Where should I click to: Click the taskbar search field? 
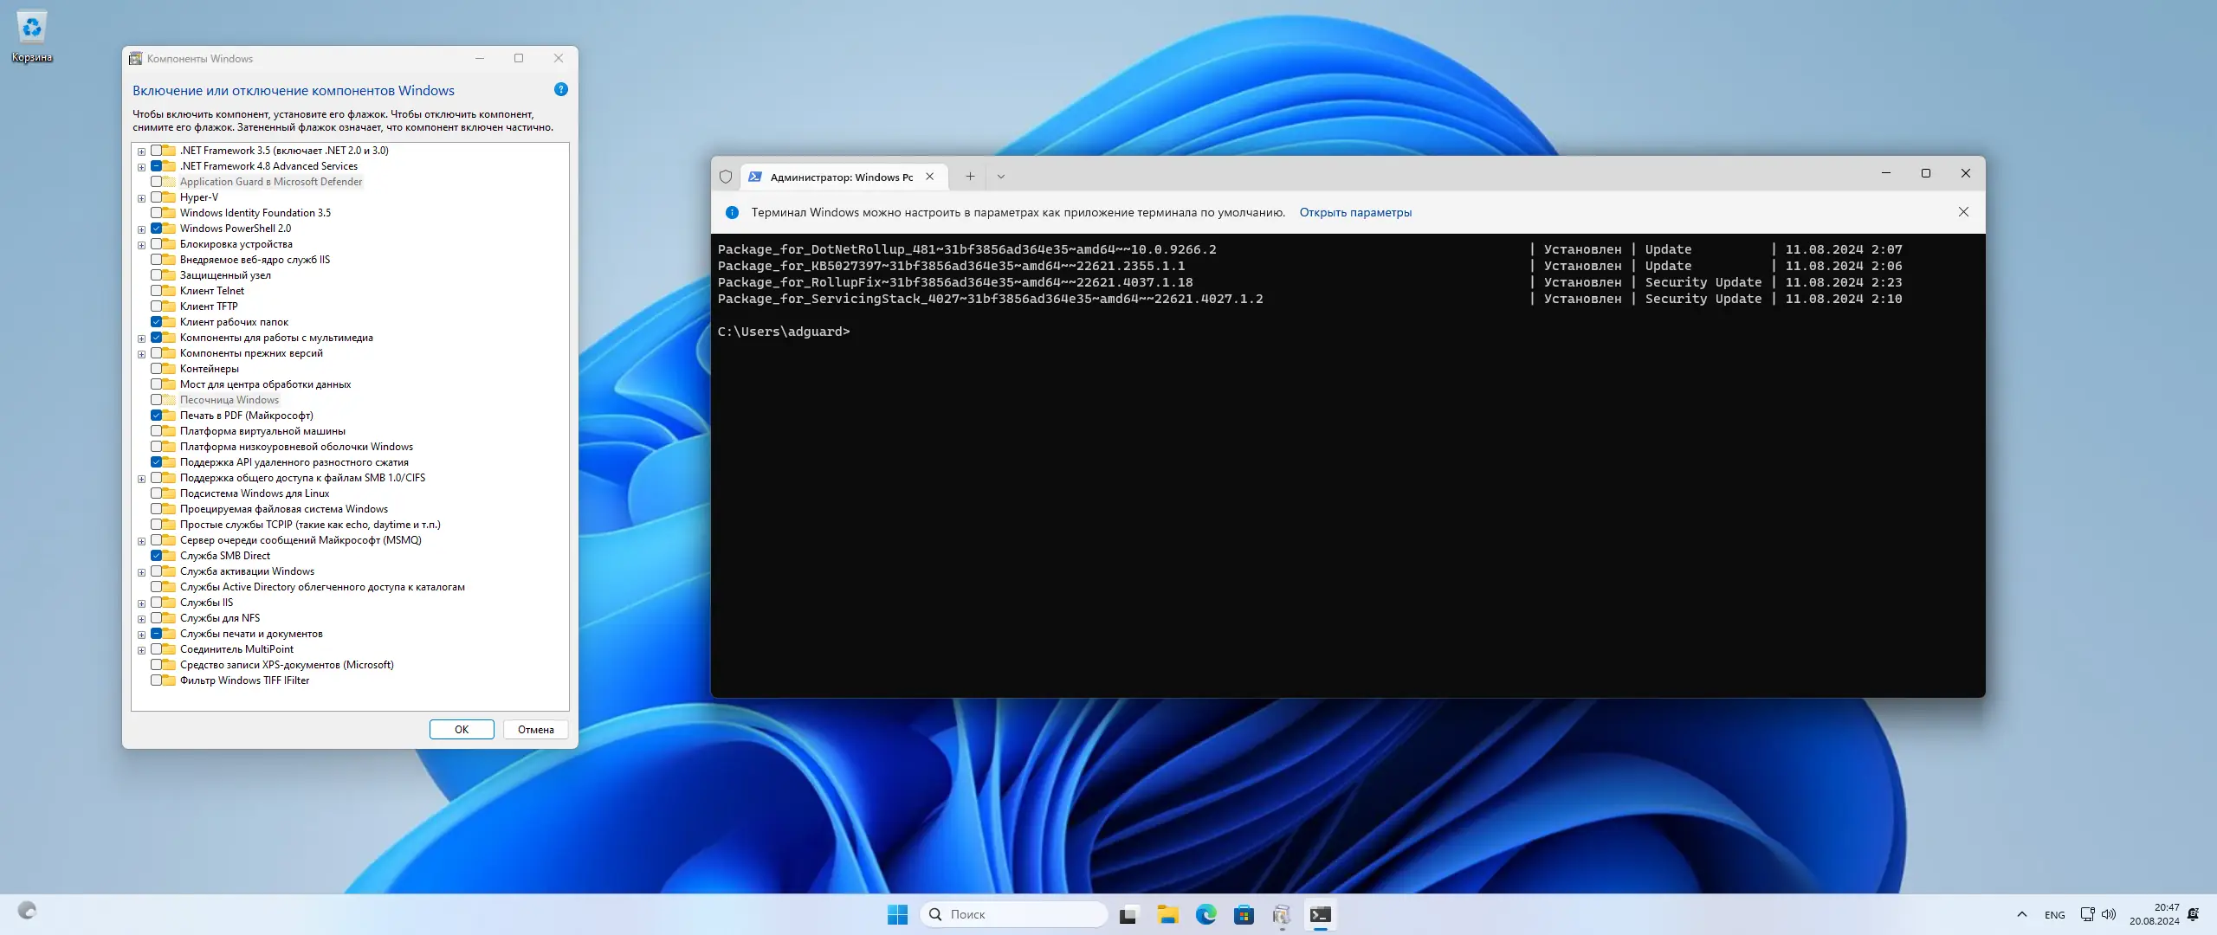tap(1013, 914)
